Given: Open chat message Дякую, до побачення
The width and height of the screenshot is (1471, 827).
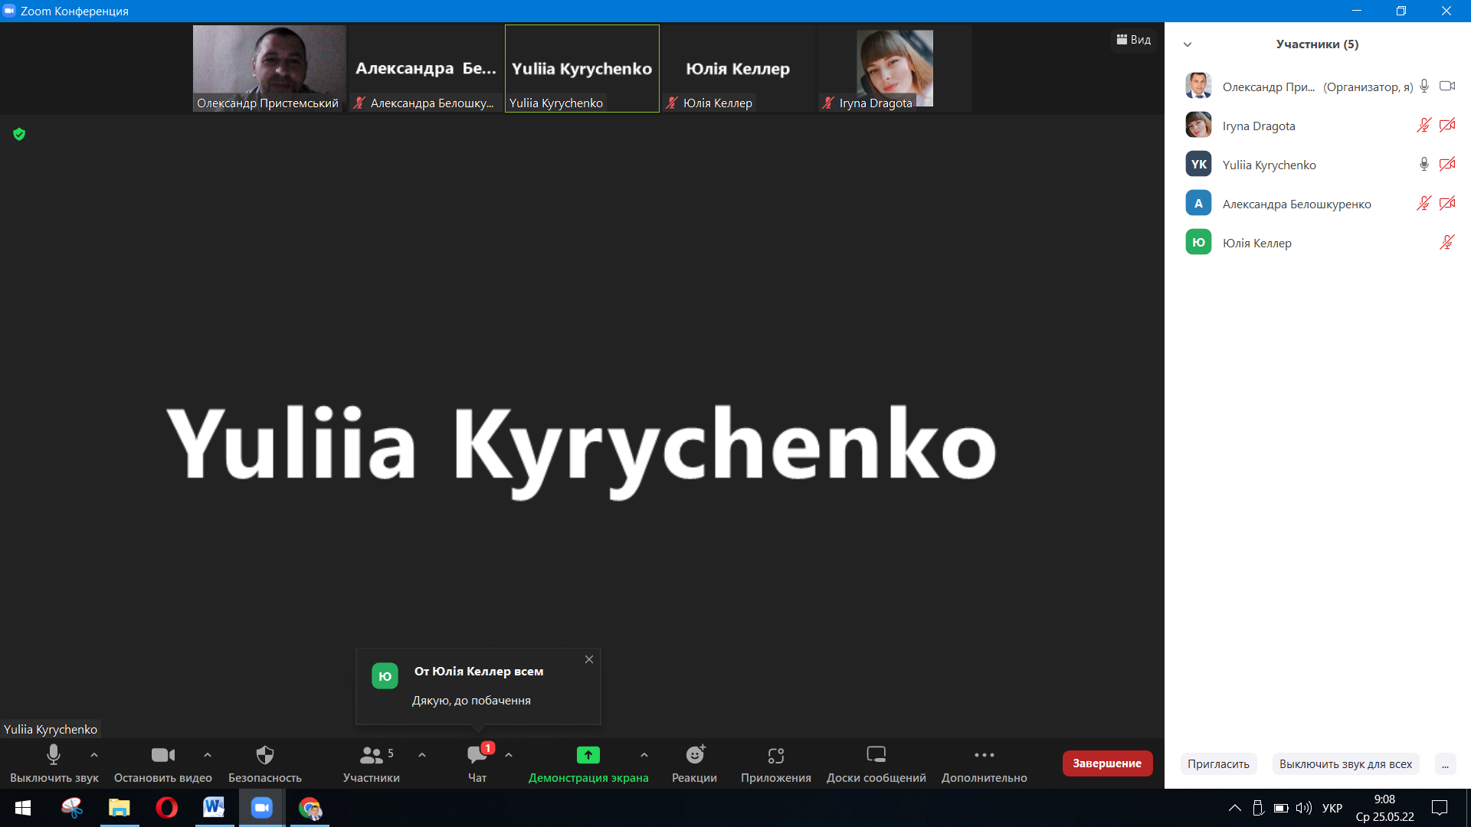Looking at the screenshot, I should click(x=471, y=701).
